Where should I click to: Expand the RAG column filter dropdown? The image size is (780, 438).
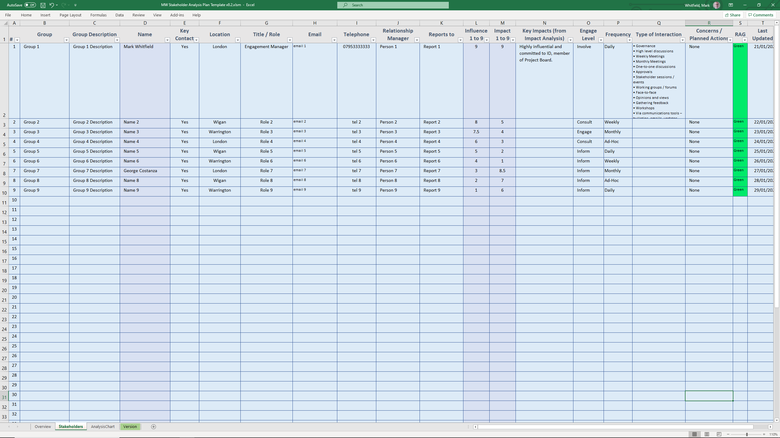point(745,40)
